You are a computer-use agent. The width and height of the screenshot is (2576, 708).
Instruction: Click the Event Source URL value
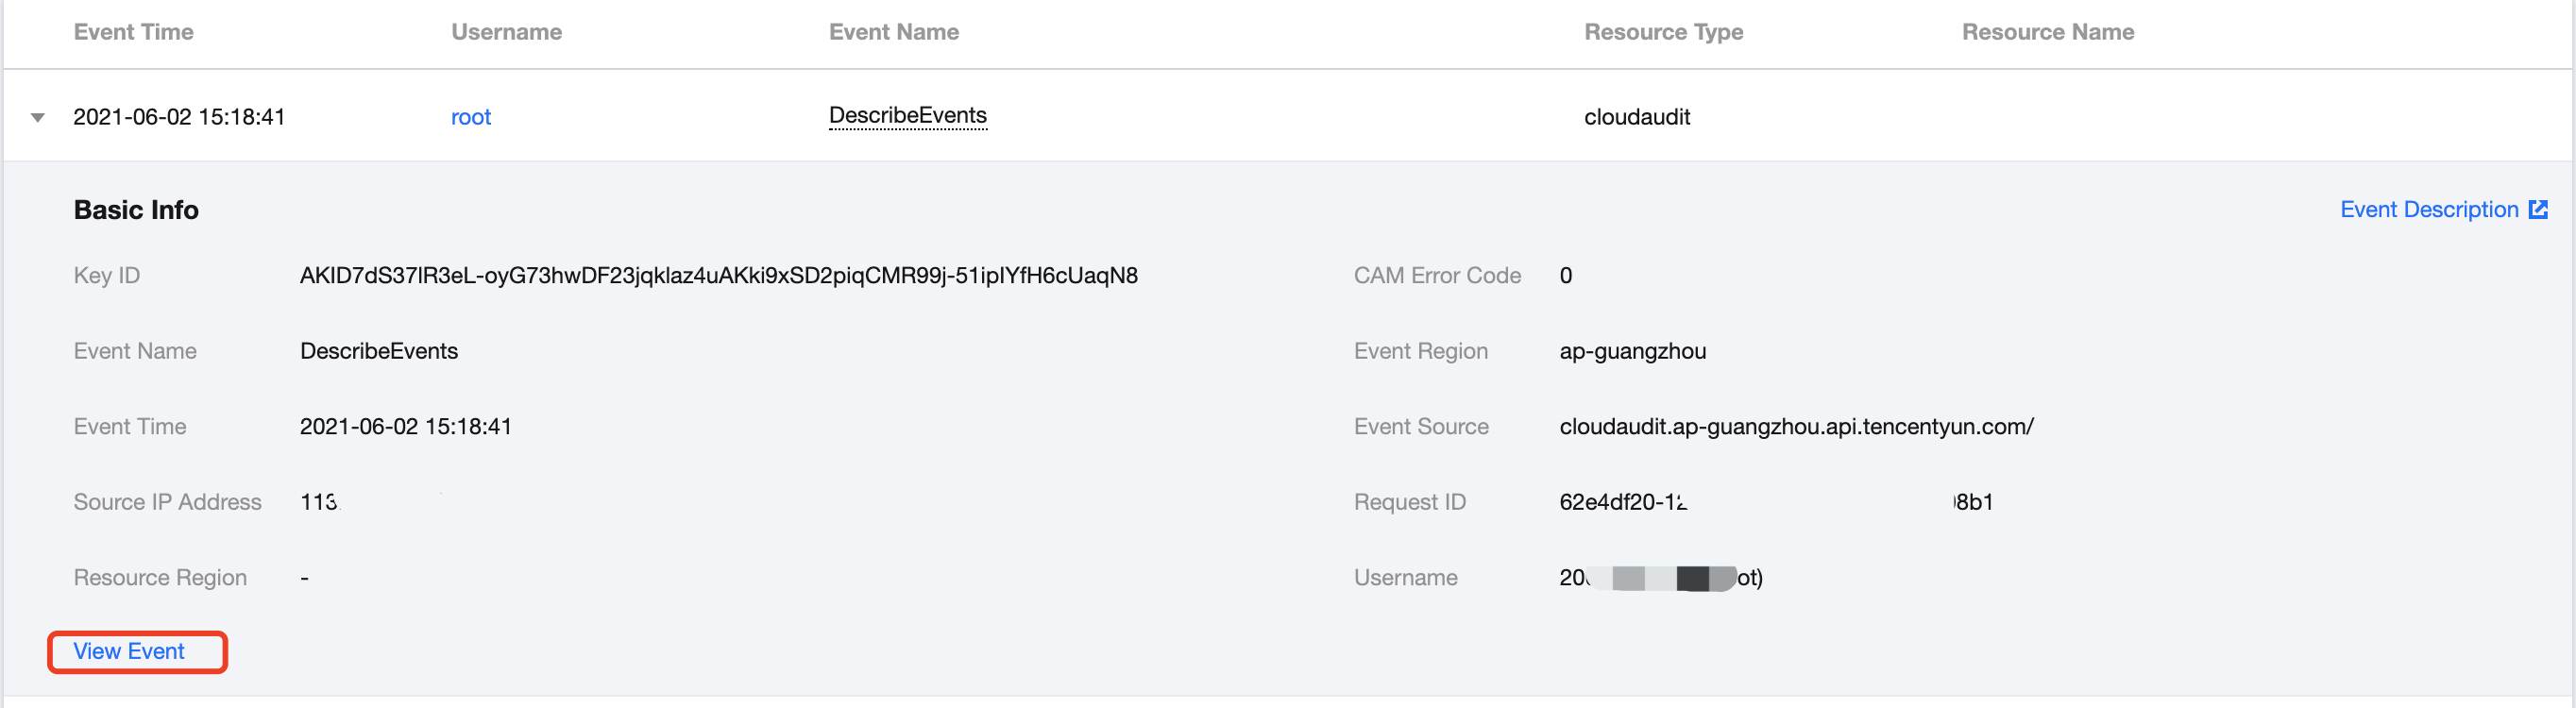(1795, 427)
